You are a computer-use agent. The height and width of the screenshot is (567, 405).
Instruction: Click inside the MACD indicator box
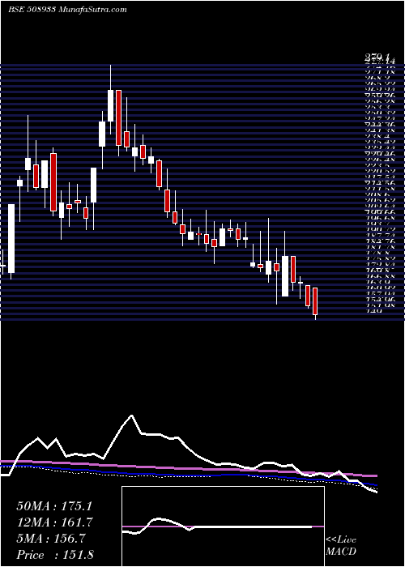223,526
